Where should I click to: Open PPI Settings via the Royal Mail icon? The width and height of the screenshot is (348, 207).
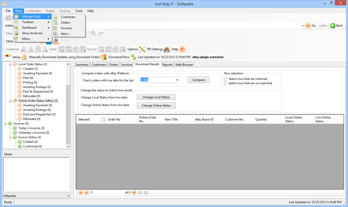point(167,49)
